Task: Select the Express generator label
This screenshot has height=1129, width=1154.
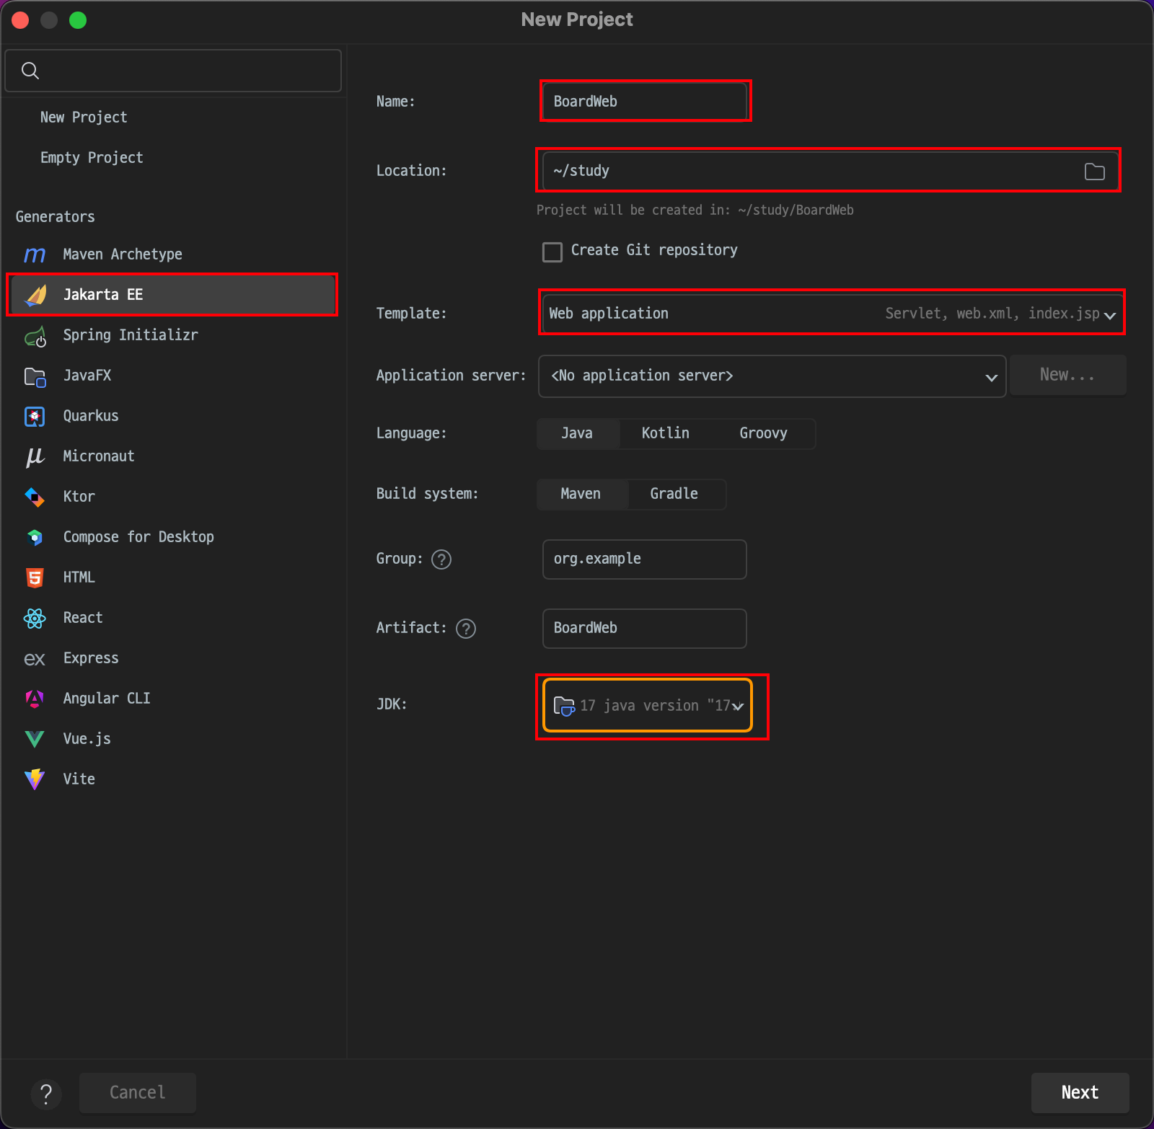Action: tap(91, 658)
